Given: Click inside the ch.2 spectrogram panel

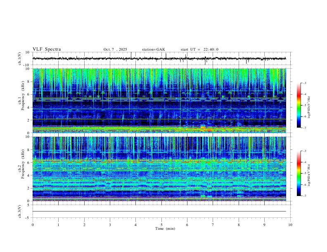Looking at the screenshot, I should [x=159, y=169].
